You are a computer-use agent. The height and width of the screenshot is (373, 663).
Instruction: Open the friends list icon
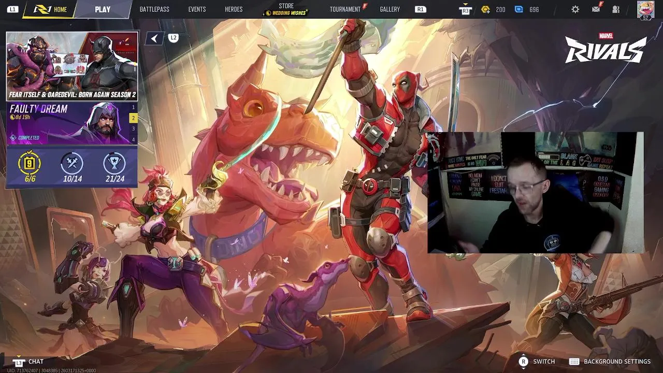pyautogui.click(x=616, y=9)
